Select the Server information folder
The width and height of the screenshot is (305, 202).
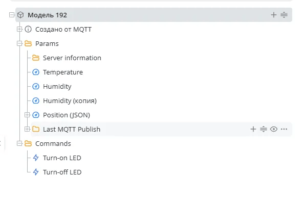tap(72, 58)
